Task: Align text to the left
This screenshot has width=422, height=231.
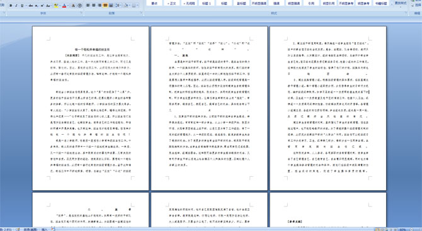Action: point(88,6)
